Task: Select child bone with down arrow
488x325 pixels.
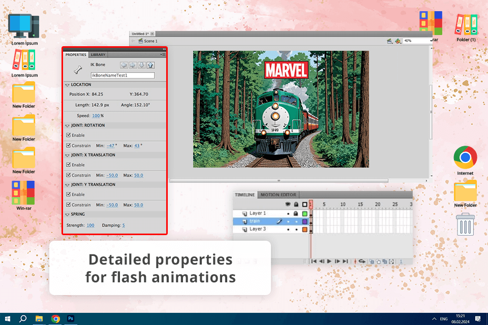Action: tap(142, 65)
